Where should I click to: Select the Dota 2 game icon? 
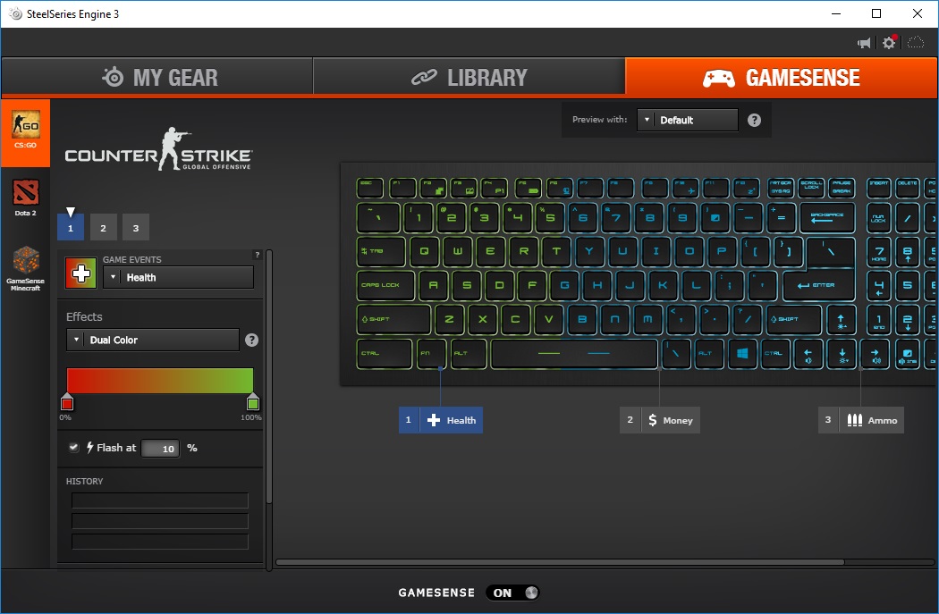(26, 198)
